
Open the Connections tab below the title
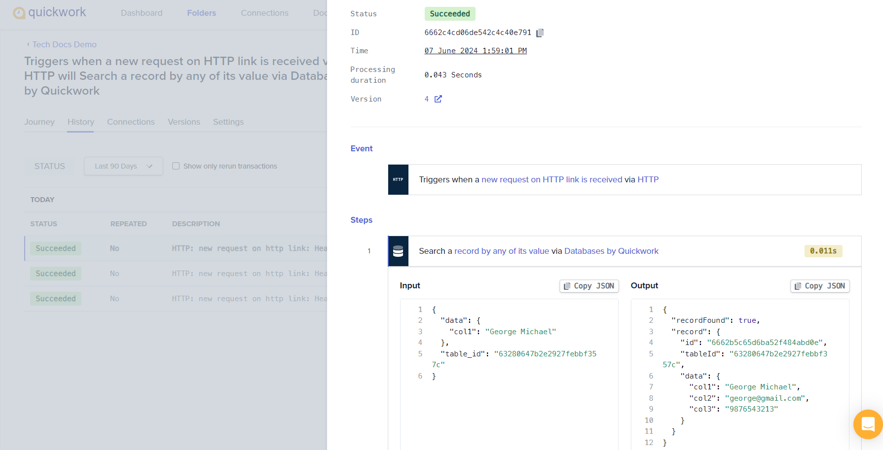click(x=131, y=122)
